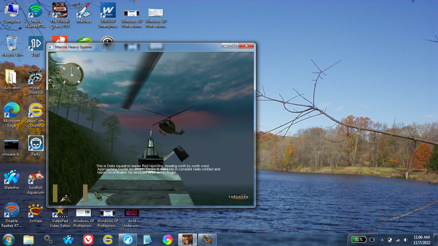Switch to the blue circular taskbar app
Viewport: 438px width, 246px height.
click(128, 240)
